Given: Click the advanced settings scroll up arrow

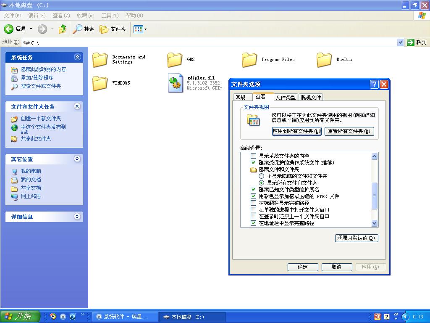Looking at the screenshot, I should coord(374,156).
